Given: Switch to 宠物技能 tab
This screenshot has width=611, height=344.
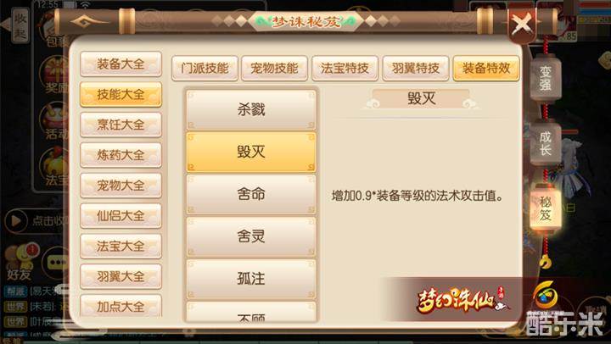Looking at the screenshot, I should (274, 68).
